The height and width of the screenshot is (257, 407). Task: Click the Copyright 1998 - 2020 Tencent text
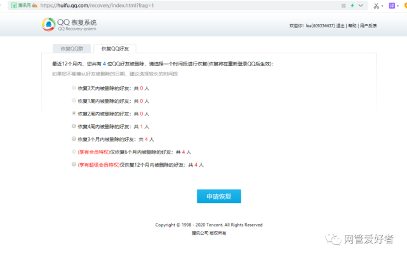click(209, 225)
